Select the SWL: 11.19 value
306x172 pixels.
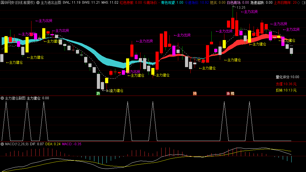[71, 3]
